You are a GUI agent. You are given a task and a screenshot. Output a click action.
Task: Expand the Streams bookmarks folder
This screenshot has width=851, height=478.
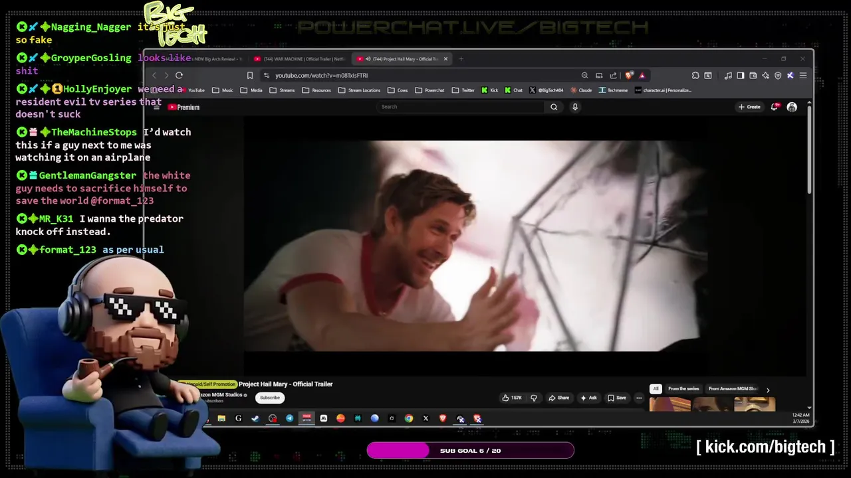click(282, 90)
